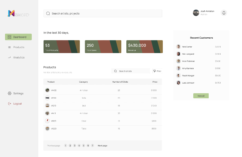Click the Chair category for #831
The height and width of the screenshot is (157, 242).
(84, 121)
